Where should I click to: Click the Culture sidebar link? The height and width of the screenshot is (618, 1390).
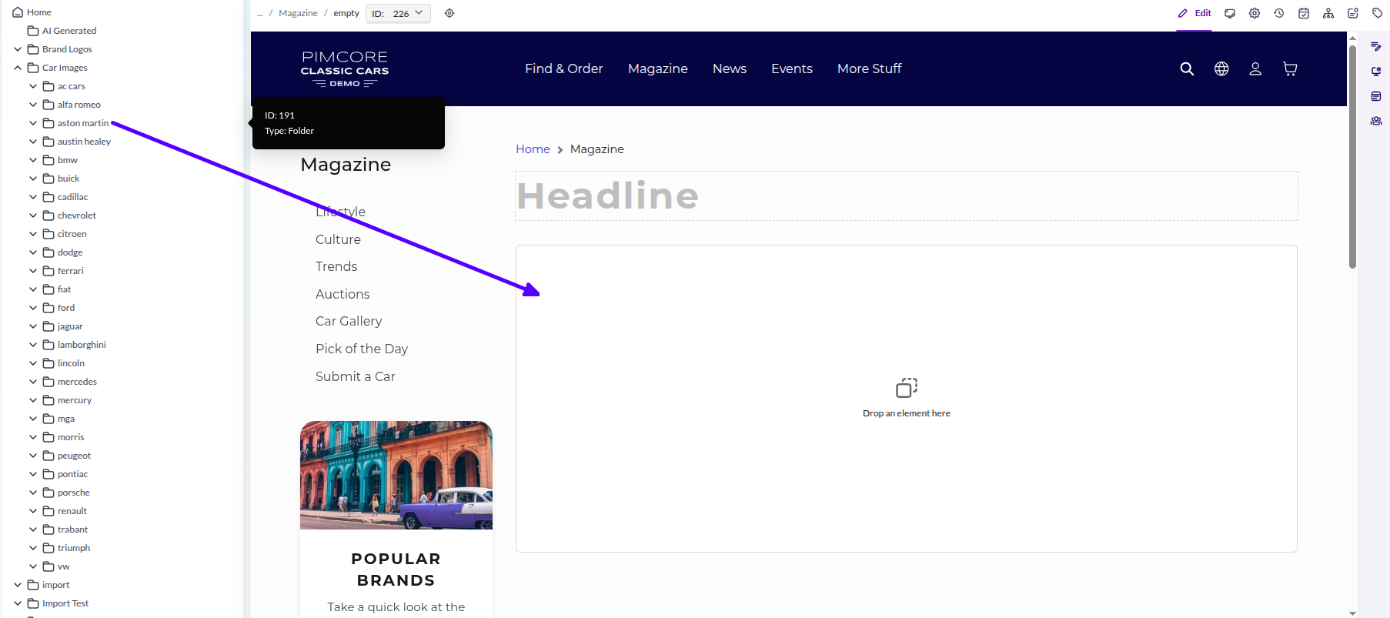pyautogui.click(x=338, y=239)
